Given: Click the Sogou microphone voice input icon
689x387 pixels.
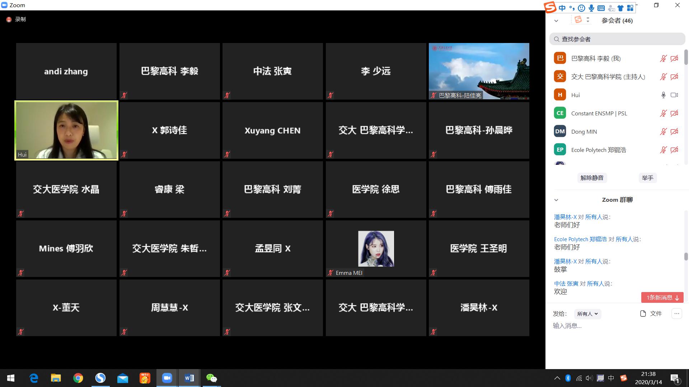Looking at the screenshot, I should coord(591,8).
